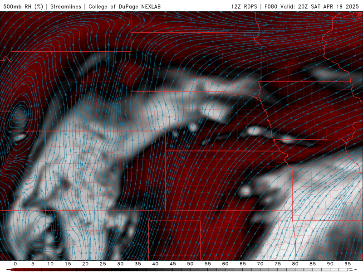This screenshot has height=272, width=363.
Task: Click the colorbar label '85'
Action: pos(313,264)
